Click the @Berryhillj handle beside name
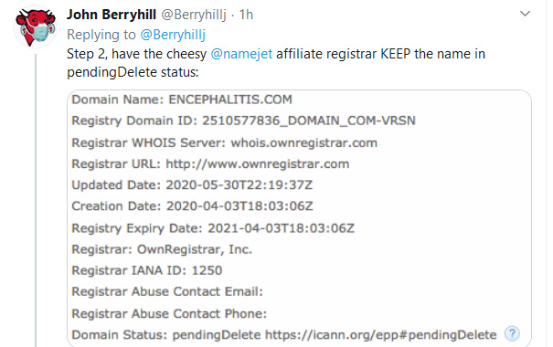Viewport: 553px width, 347px height. (x=194, y=15)
